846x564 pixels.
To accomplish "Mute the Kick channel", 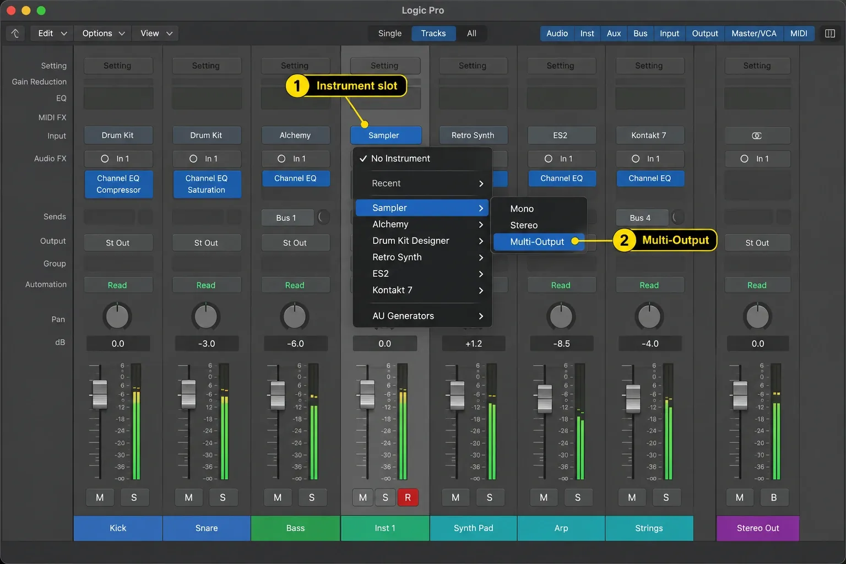I will point(100,497).
